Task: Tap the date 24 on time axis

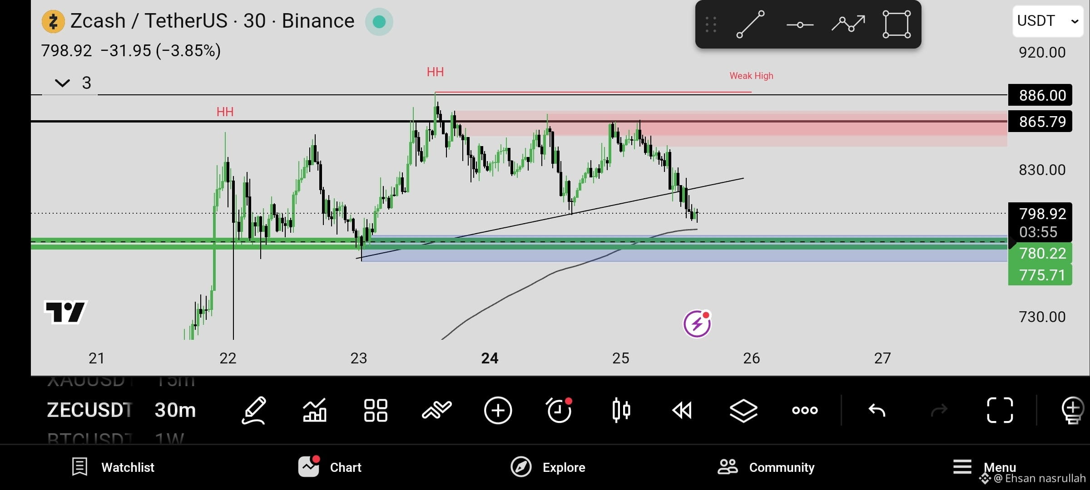Action: (490, 358)
